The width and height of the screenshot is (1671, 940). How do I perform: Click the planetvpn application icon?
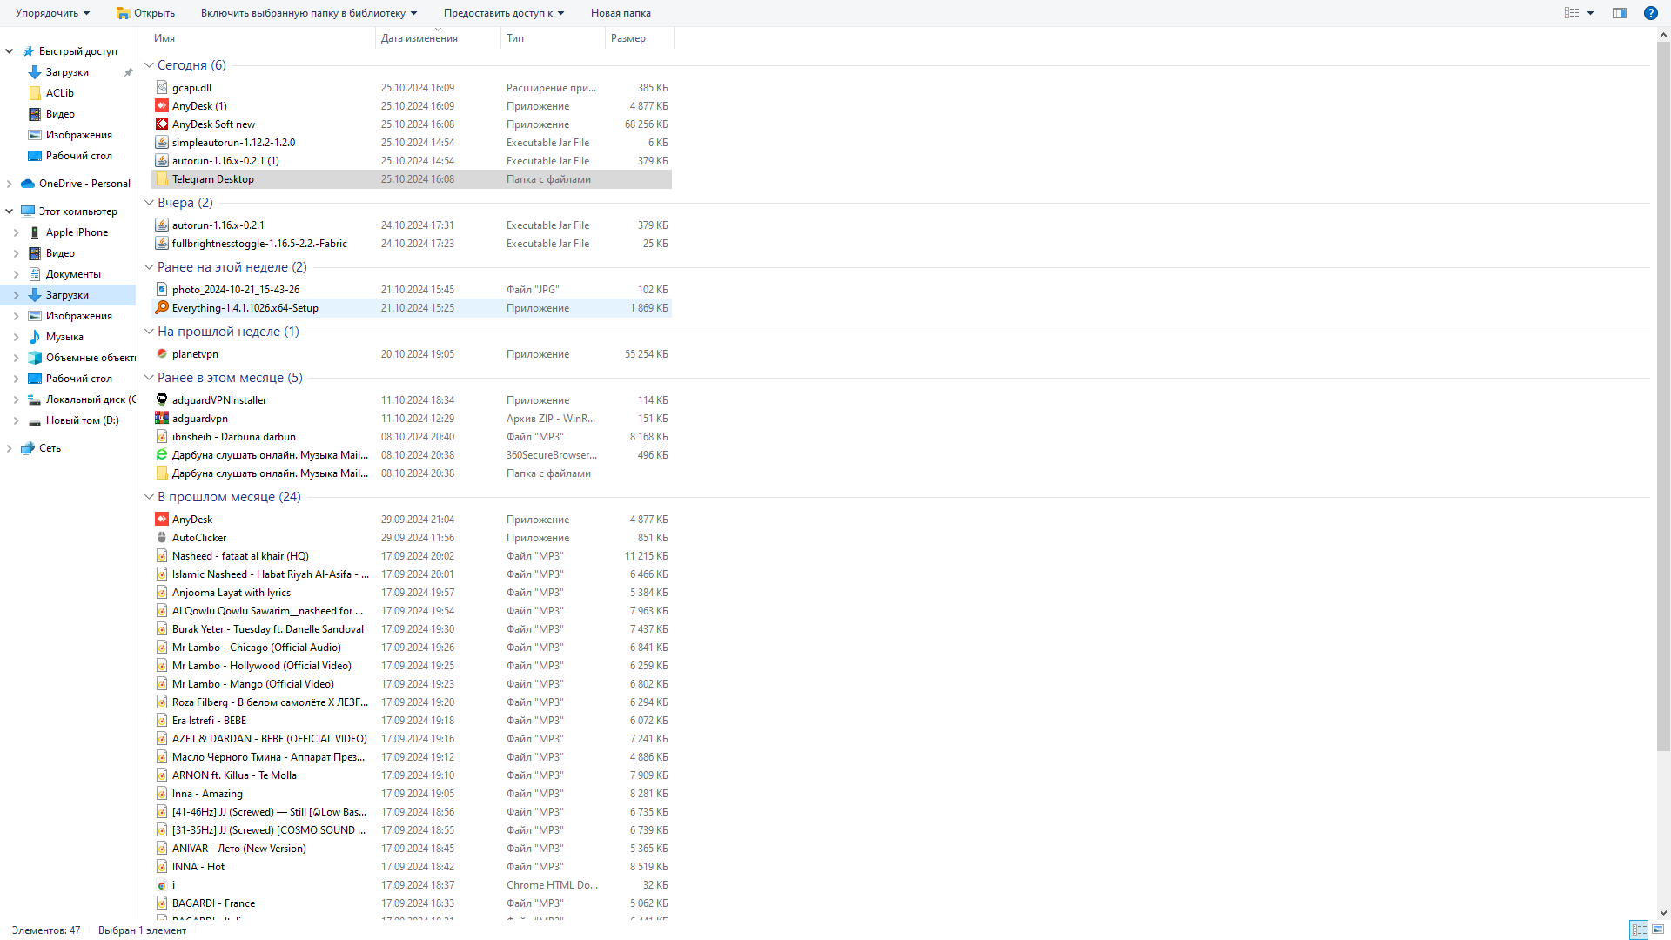pyautogui.click(x=162, y=354)
